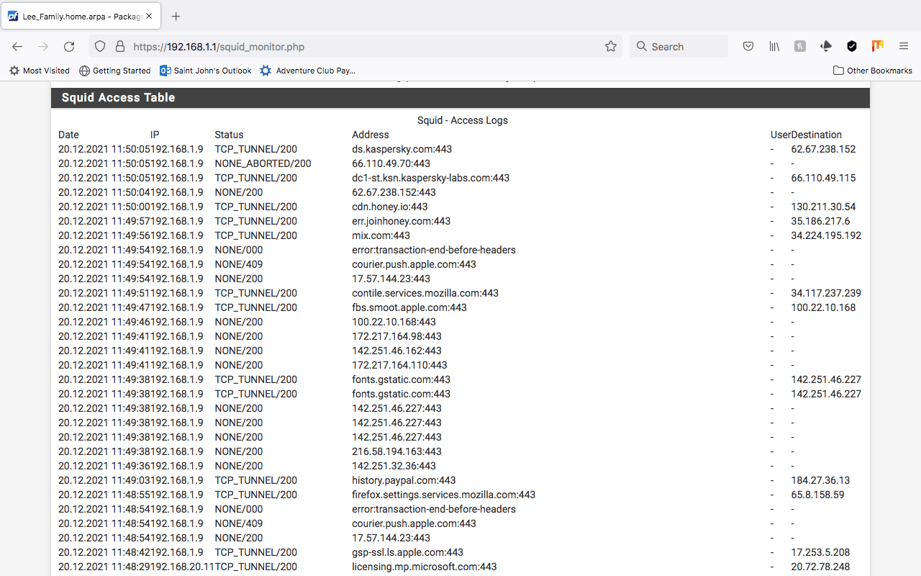Select the 192.168.20.11 client IP entry
This screenshot has width=921, height=576.
[183, 567]
